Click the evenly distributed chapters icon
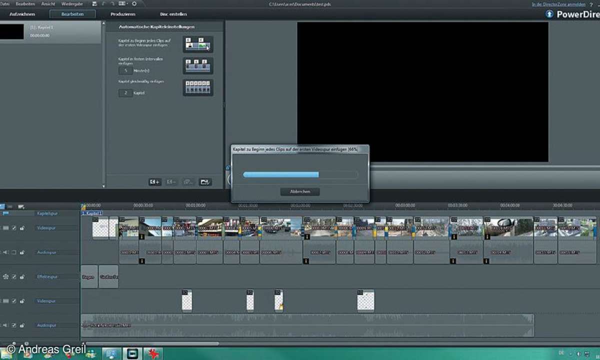 (x=198, y=87)
